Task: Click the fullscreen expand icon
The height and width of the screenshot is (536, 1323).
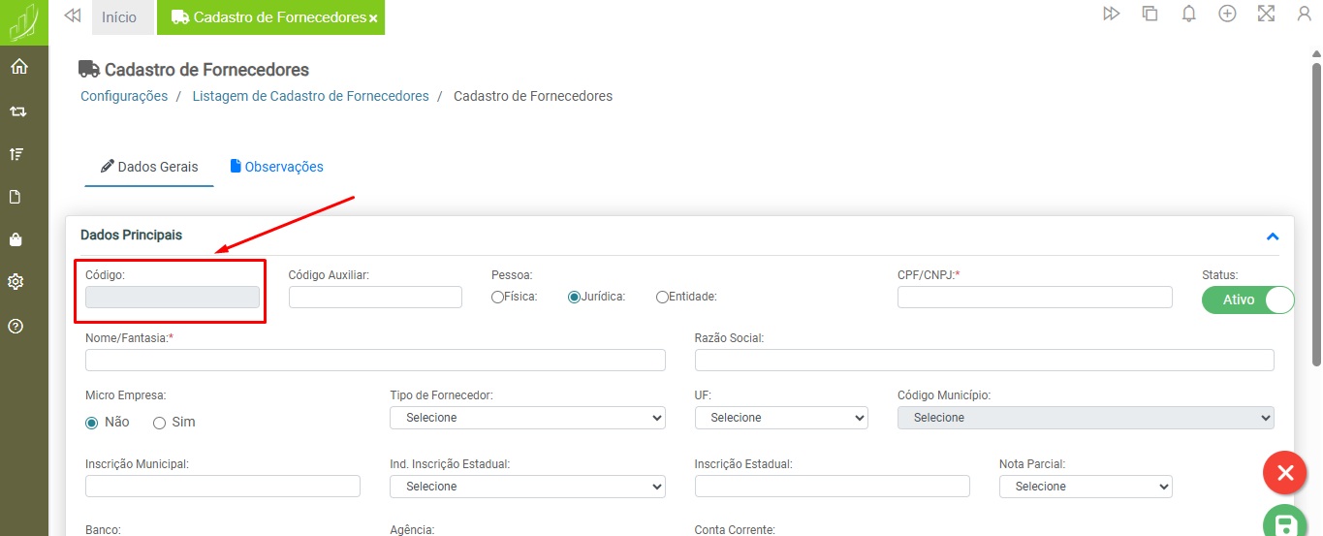Action: [1265, 14]
